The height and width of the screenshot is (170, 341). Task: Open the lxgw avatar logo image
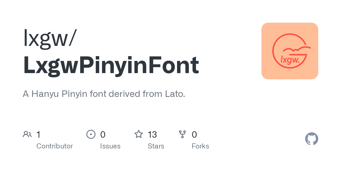click(290, 51)
